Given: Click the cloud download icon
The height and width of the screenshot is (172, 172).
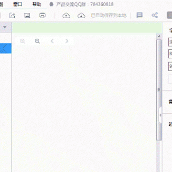Looking at the screenshot, I should (81, 15).
